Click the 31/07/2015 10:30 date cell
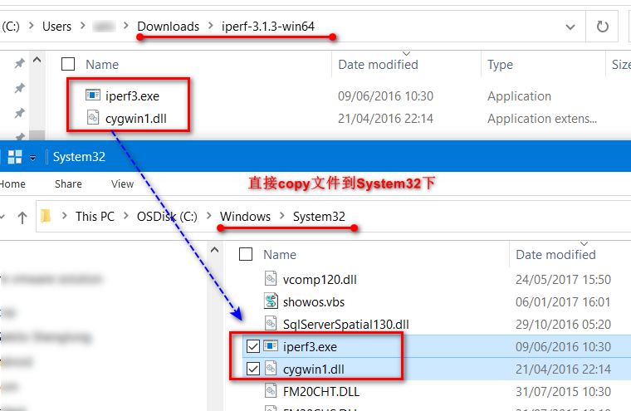The image size is (631, 411). pos(564,392)
